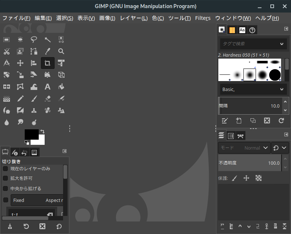Select the Move tool
The image size is (291, 234).
point(20,63)
